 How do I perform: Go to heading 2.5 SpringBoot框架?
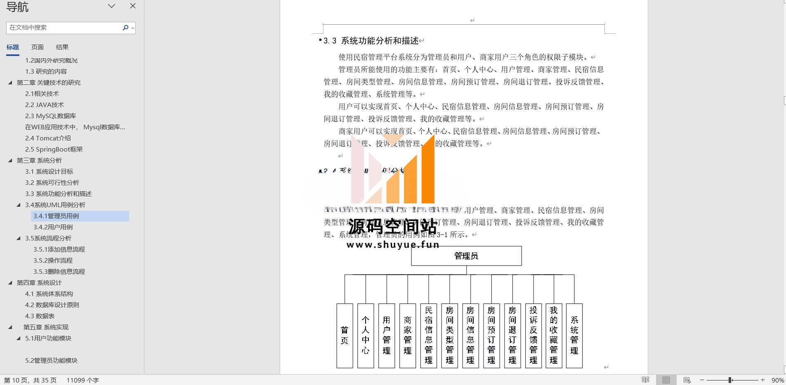pos(54,149)
